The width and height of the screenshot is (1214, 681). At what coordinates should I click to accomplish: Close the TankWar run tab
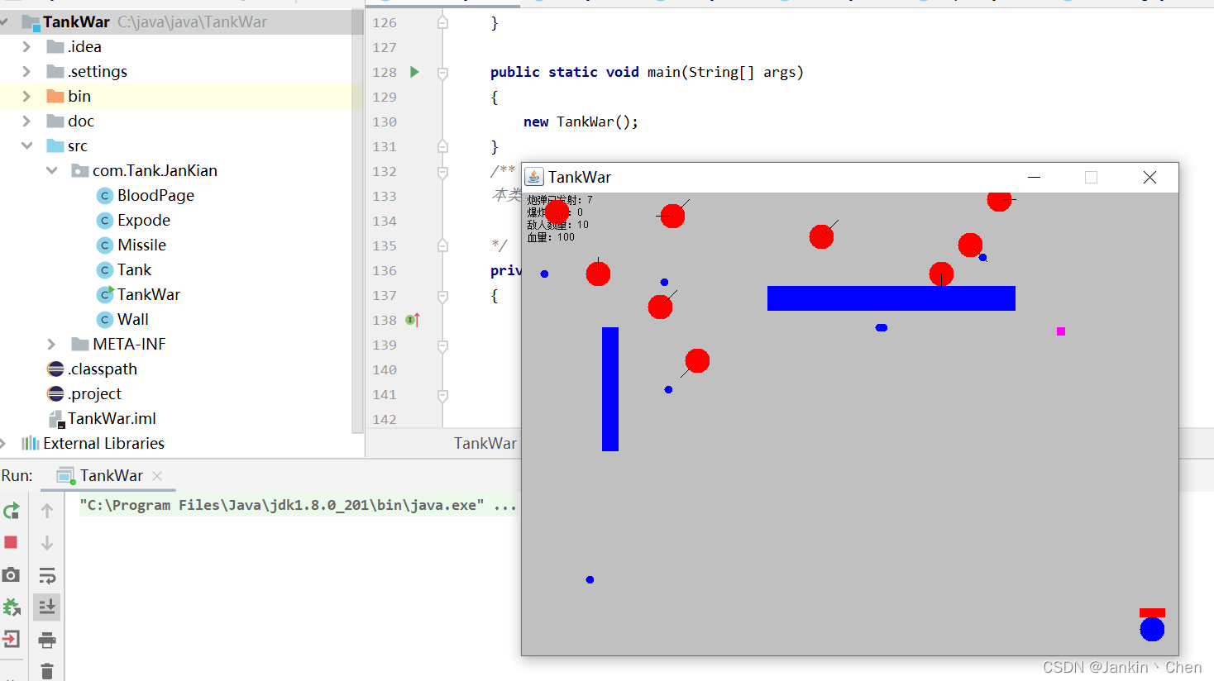(x=157, y=475)
